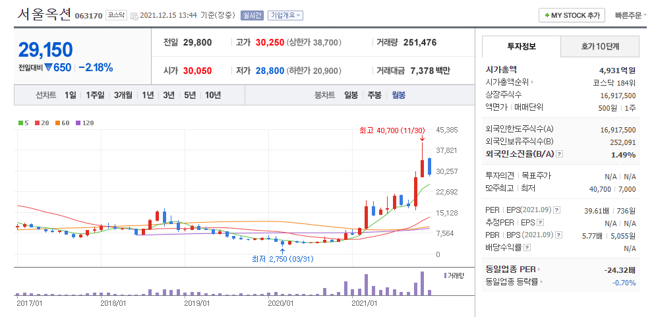Select the 5년 line chart period
The image size is (656, 317).
(x=189, y=95)
